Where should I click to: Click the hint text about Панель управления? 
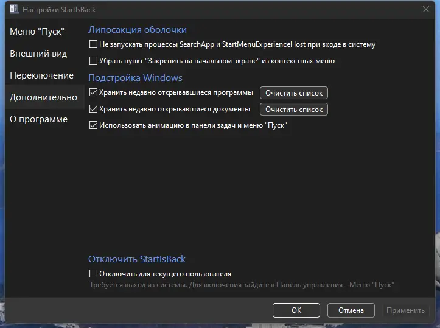point(242,285)
